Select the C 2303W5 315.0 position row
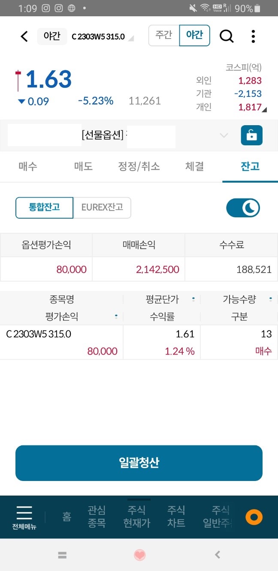This screenshot has height=571, width=278. click(139, 343)
